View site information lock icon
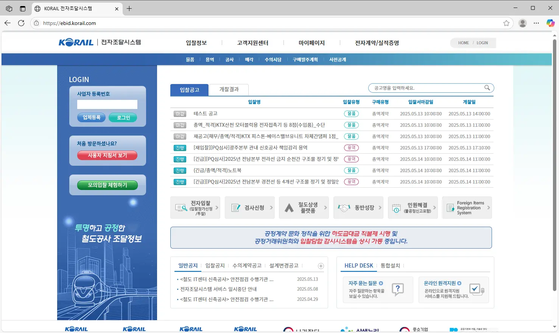559x333 pixels. coord(36,23)
